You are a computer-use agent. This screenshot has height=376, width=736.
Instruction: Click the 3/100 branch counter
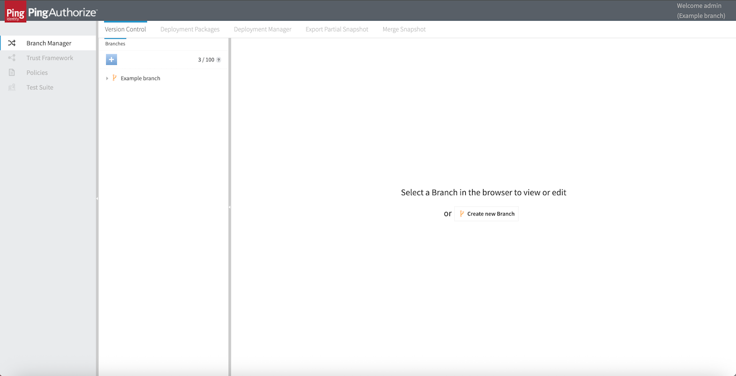point(207,59)
